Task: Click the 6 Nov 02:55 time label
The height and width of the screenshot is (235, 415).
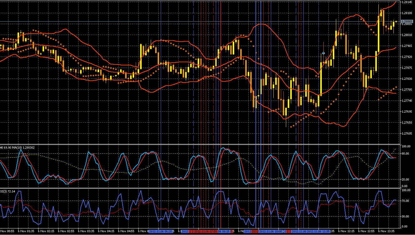Action: point(66,231)
